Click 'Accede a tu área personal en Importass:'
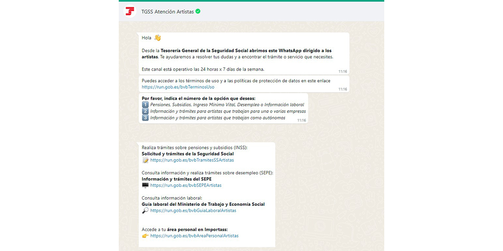Image resolution: width=503 pixels, height=251 pixels. pyautogui.click(x=185, y=230)
